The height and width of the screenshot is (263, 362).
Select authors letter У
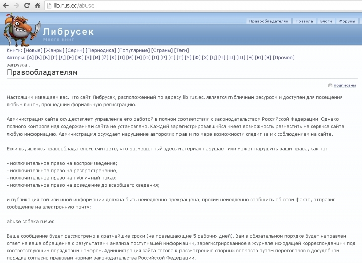tap(188, 58)
